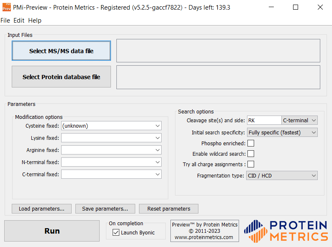Viewport: 332px width, 247px height.
Task: Expand Initial search specificity dropdown
Action: click(x=282, y=132)
